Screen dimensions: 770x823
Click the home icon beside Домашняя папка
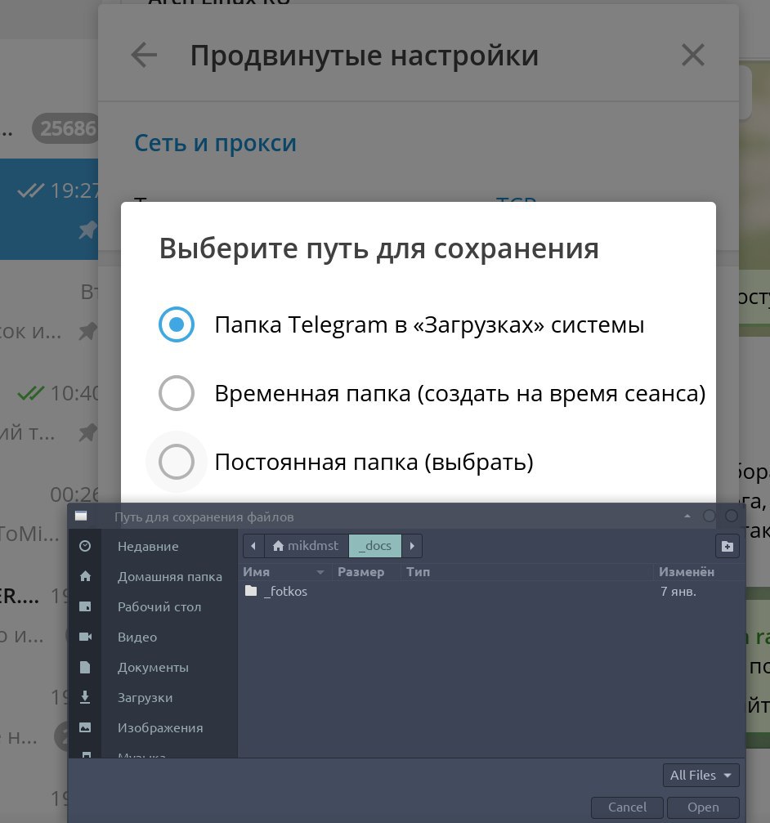click(85, 576)
